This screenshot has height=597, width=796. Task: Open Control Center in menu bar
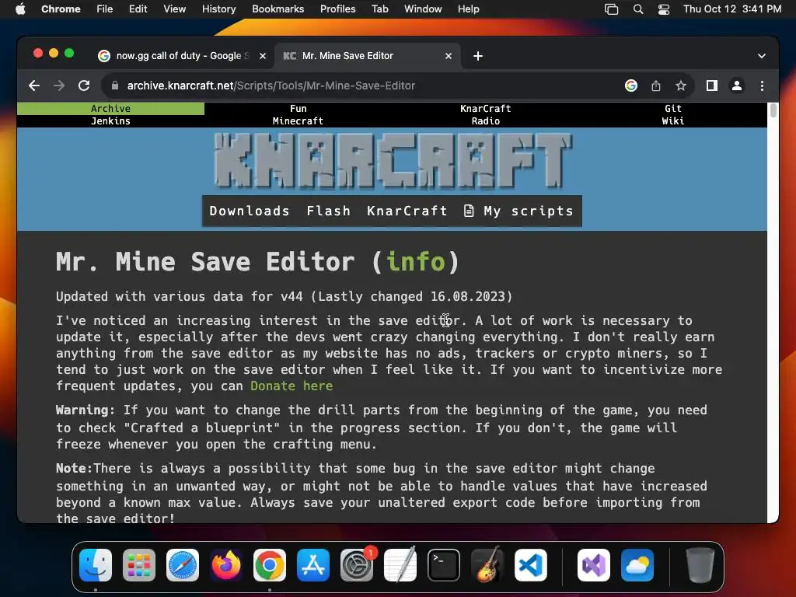664,9
